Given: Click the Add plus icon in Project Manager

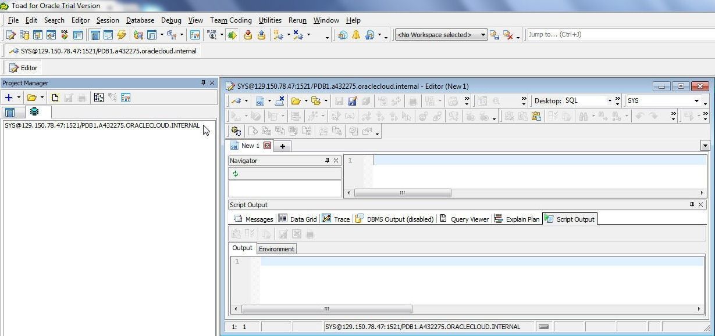Looking at the screenshot, I should (9, 97).
